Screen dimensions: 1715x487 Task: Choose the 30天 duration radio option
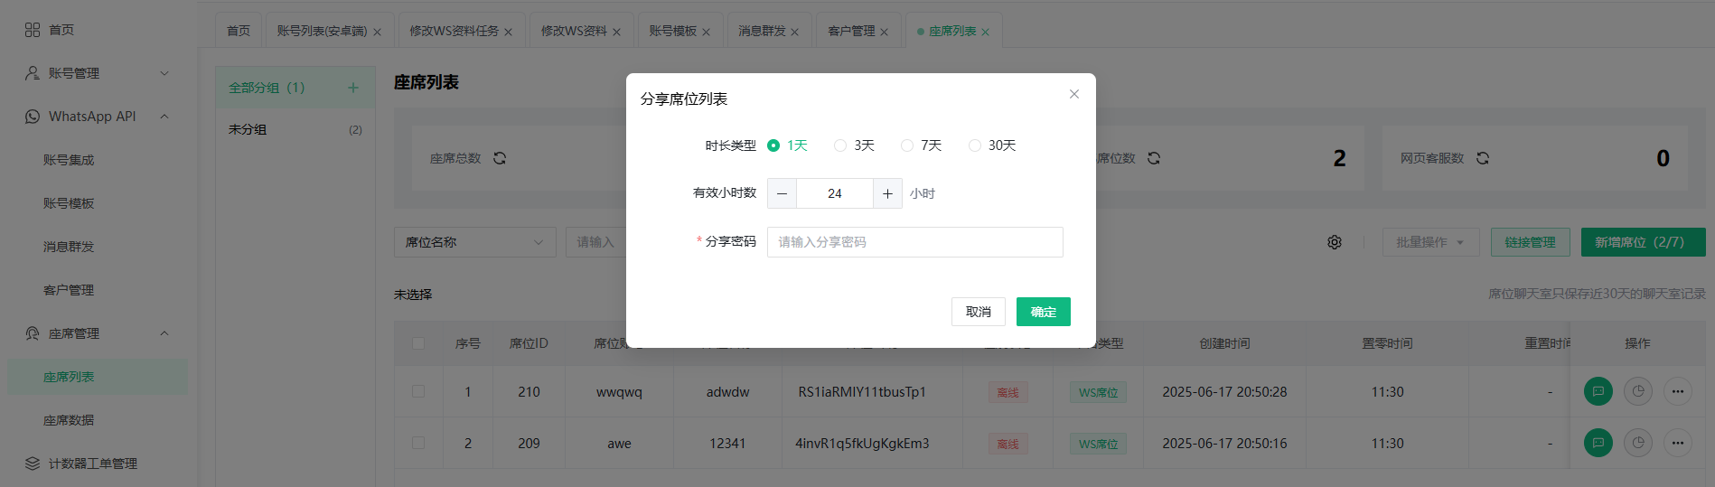point(975,145)
